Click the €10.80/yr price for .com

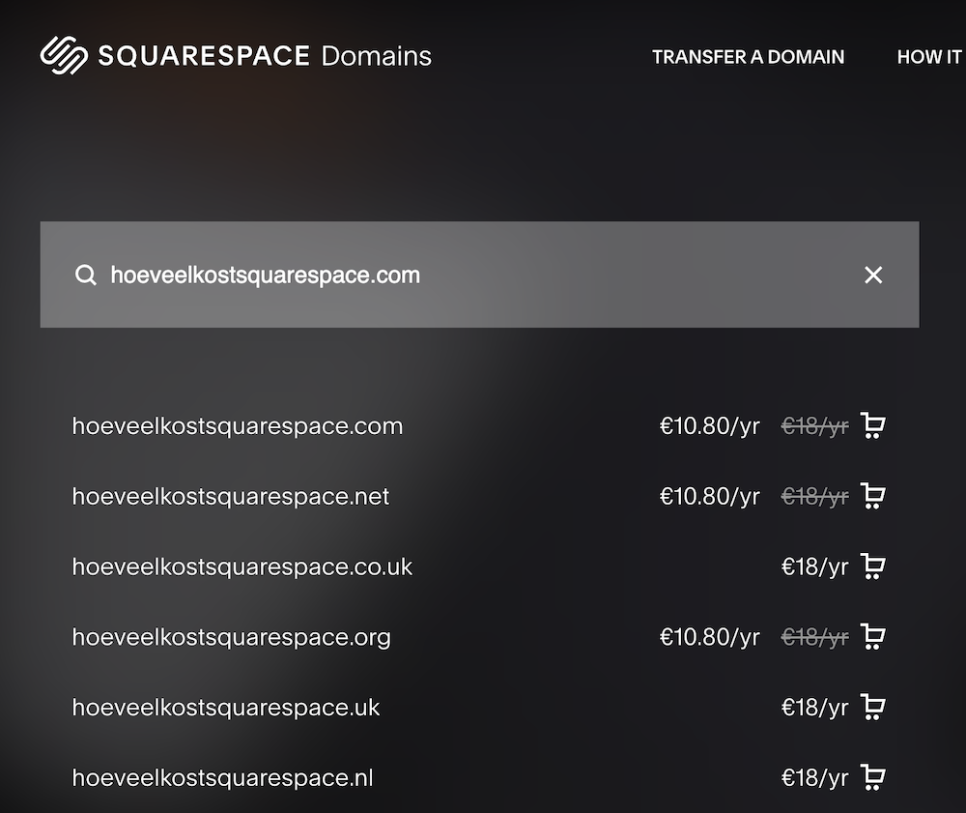pos(709,426)
